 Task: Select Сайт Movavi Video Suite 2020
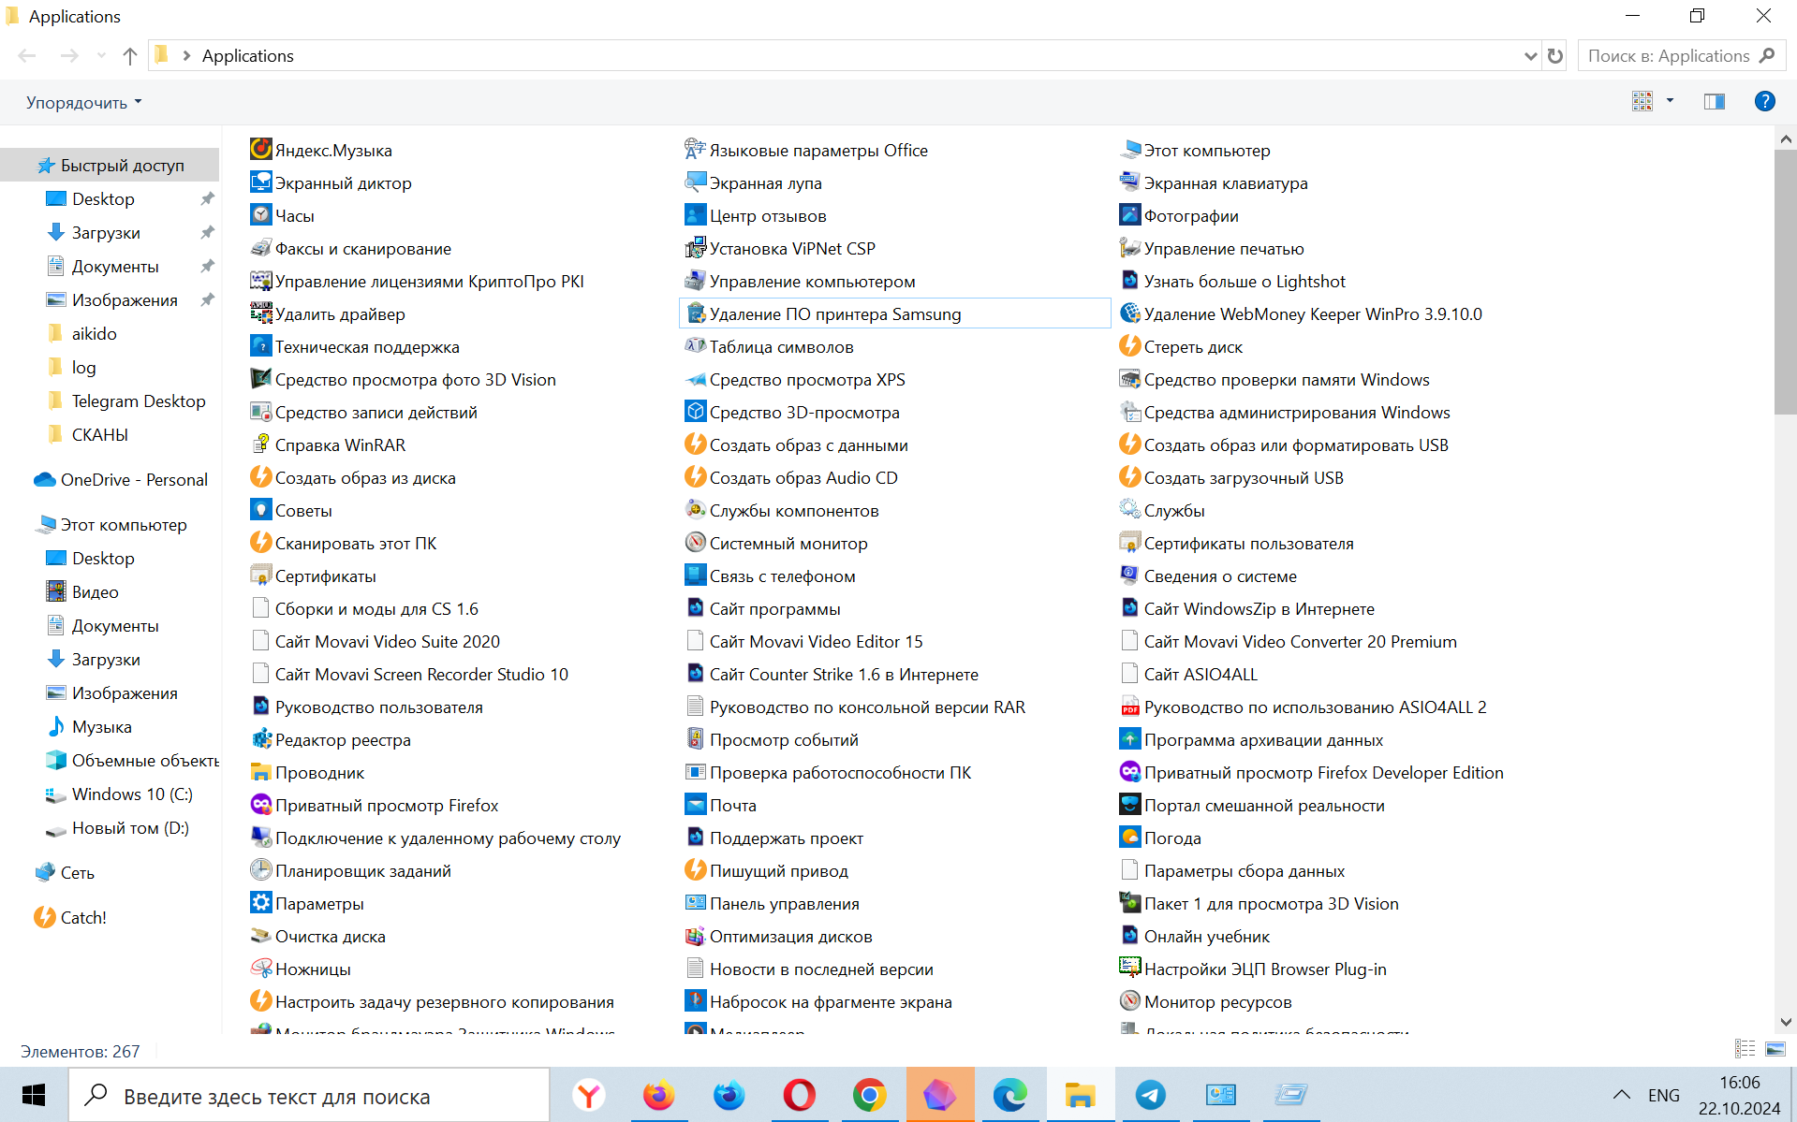376,641
